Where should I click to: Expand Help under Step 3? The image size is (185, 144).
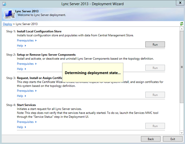point(21,96)
